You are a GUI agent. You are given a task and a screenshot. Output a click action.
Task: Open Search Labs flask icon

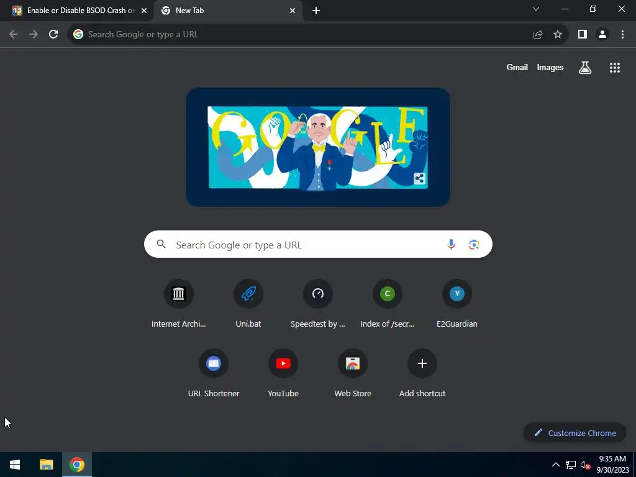(585, 68)
